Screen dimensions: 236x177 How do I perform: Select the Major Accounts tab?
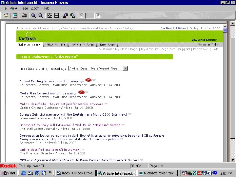click(29, 45)
